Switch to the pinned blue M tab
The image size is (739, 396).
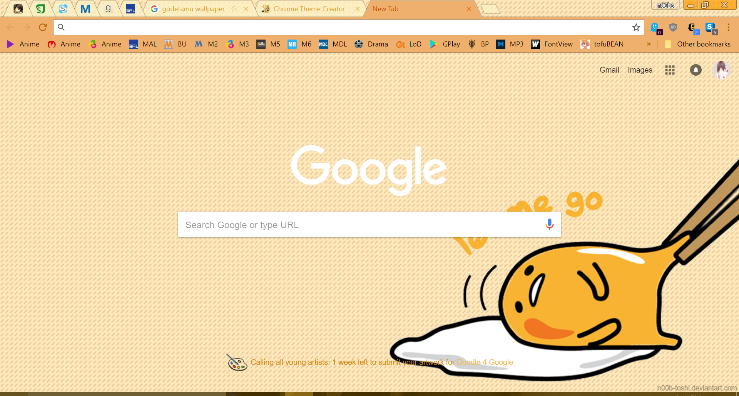click(x=85, y=9)
